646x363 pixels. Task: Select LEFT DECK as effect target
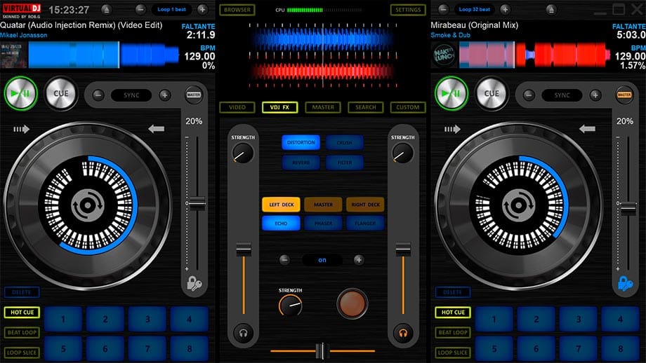(x=281, y=205)
